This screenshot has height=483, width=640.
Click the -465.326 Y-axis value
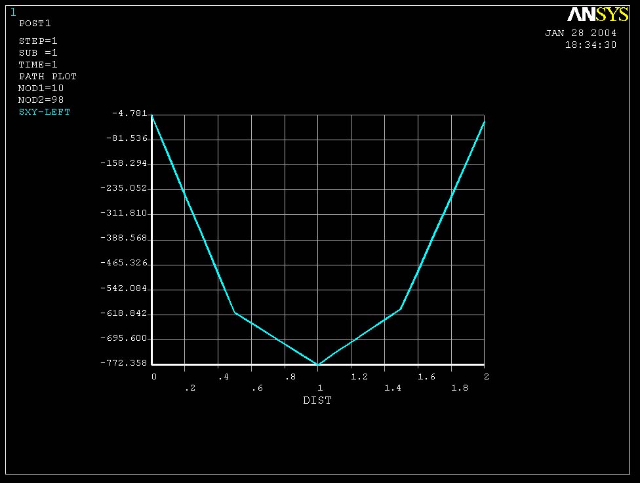click(124, 262)
